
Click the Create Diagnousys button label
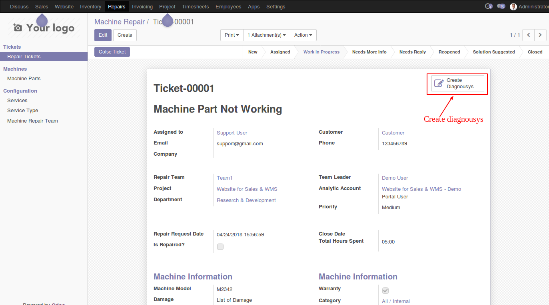(x=460, y=83)
